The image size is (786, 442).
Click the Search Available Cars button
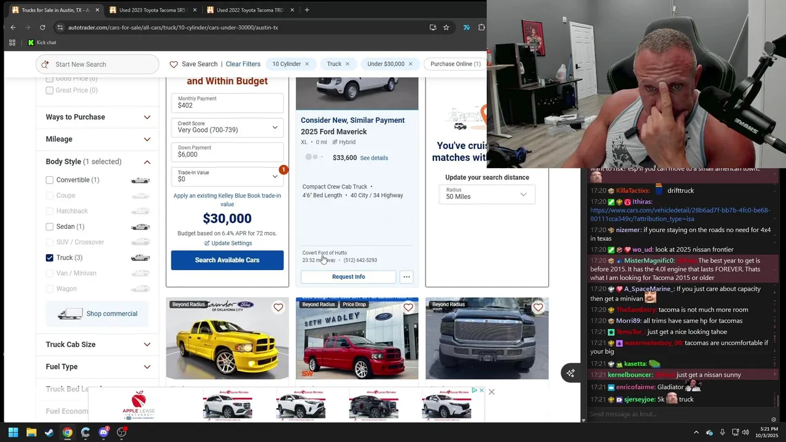point(227,260)
